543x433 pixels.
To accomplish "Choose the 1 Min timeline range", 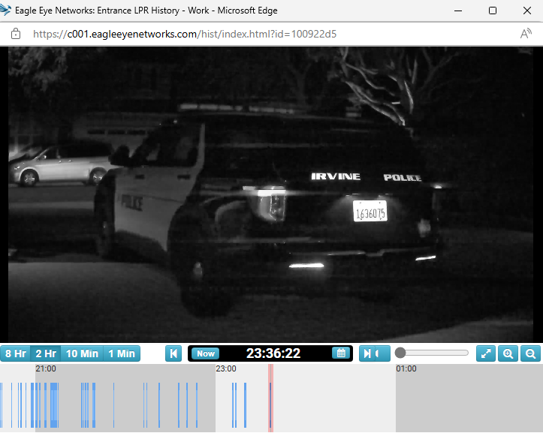I will point(122,353).
